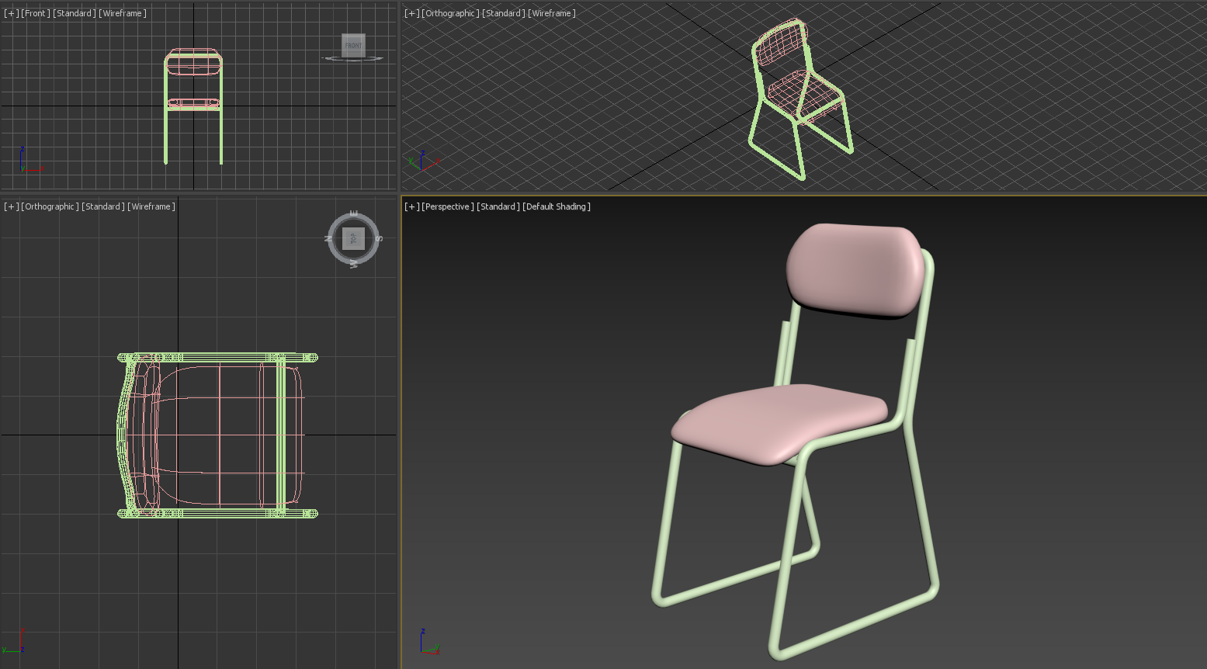Open [Standard] menu in the Perspective viewport
This screenshot has height=669, width=1207.
(x=498, y=206)
